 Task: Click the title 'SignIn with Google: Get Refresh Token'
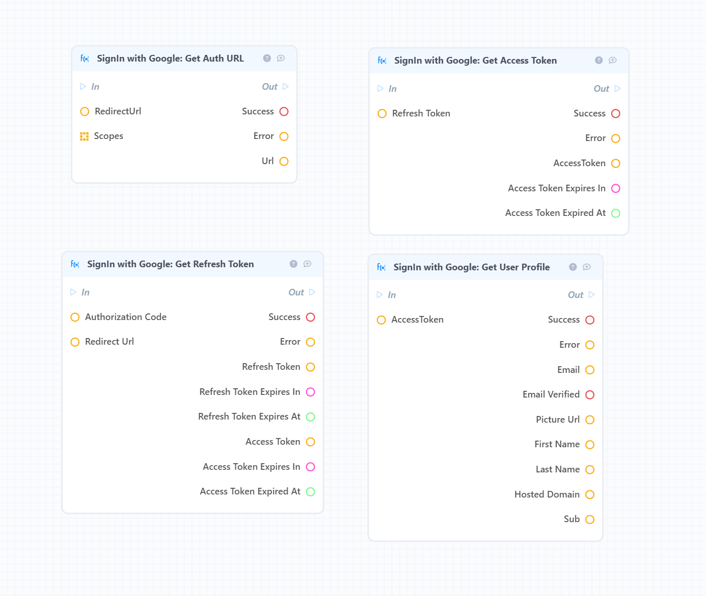pos(170,264)
